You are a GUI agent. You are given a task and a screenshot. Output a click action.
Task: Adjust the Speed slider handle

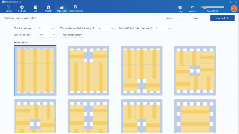205,7
